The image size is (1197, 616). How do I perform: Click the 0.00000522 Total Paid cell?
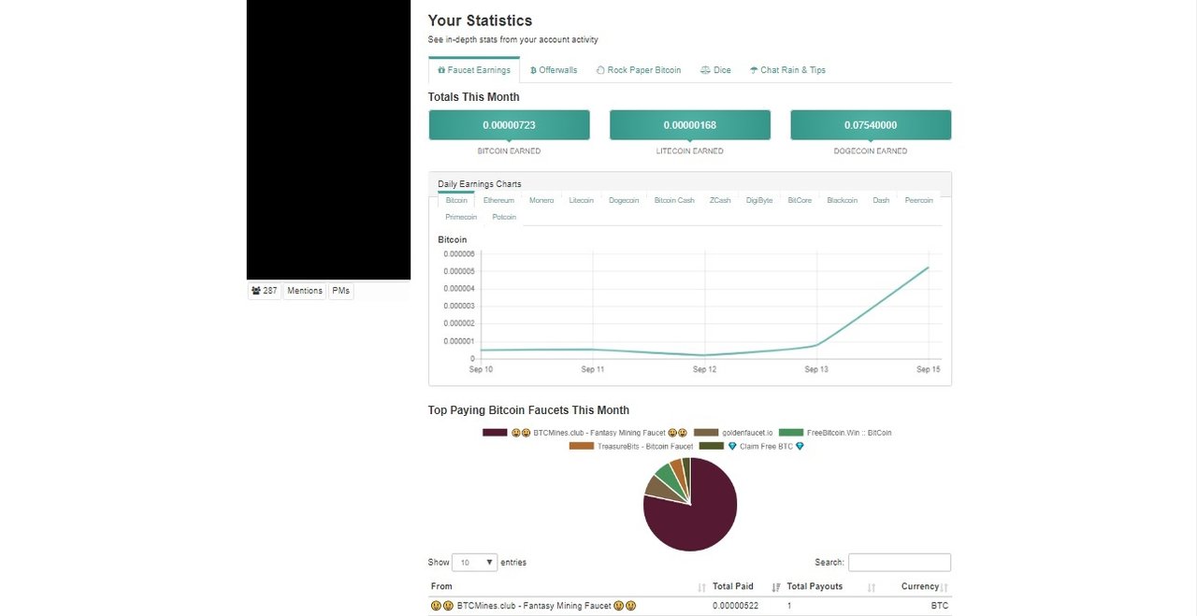pos(735,606)
